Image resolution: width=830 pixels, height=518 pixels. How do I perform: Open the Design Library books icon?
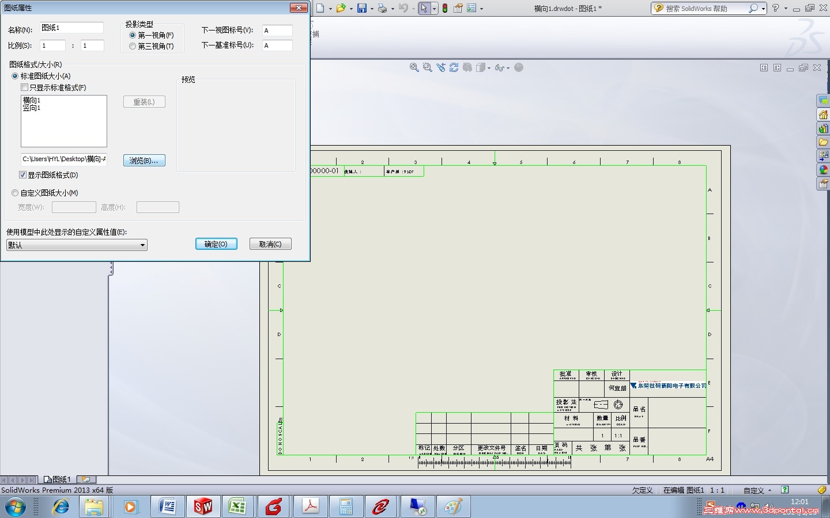pos(823,128)
